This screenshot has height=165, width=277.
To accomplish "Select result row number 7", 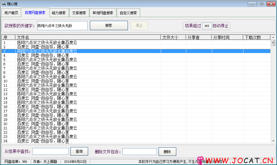I will 136,68.
